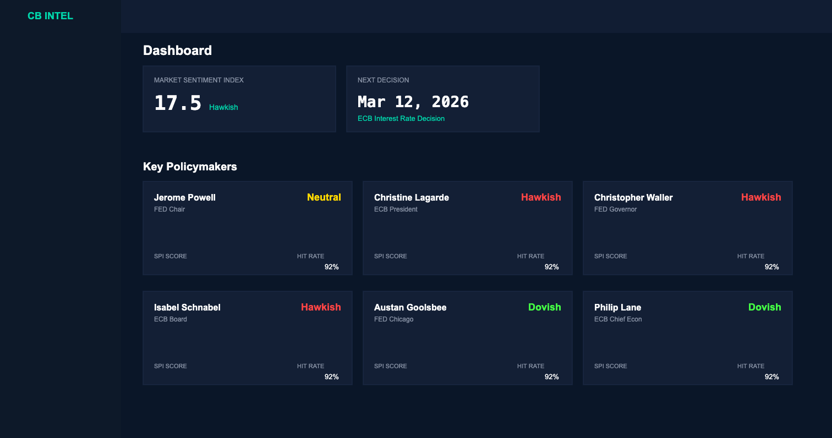832x438 pixels.
Task: Click the Mar 12, 2026 decision date
Action: (413, 102)
